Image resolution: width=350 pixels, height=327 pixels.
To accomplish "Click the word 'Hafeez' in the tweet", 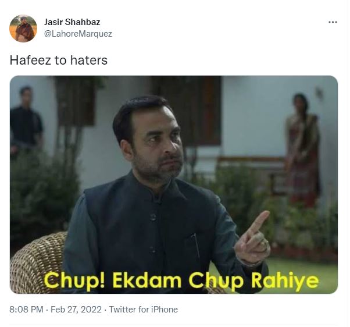I will 30,60.
